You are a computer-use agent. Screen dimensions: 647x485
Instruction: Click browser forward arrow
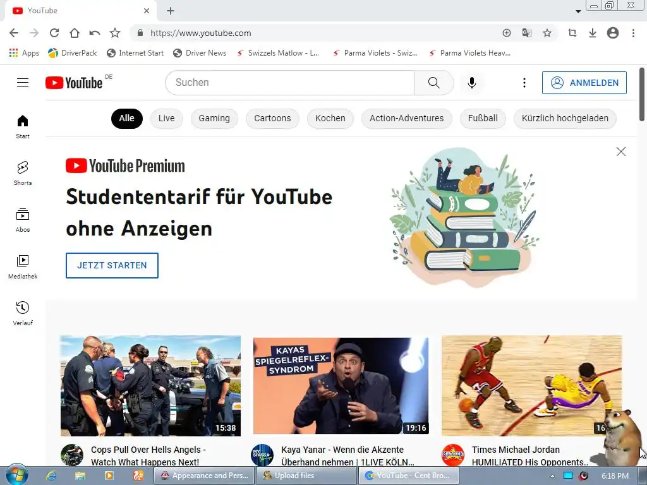tap(34, 33)
